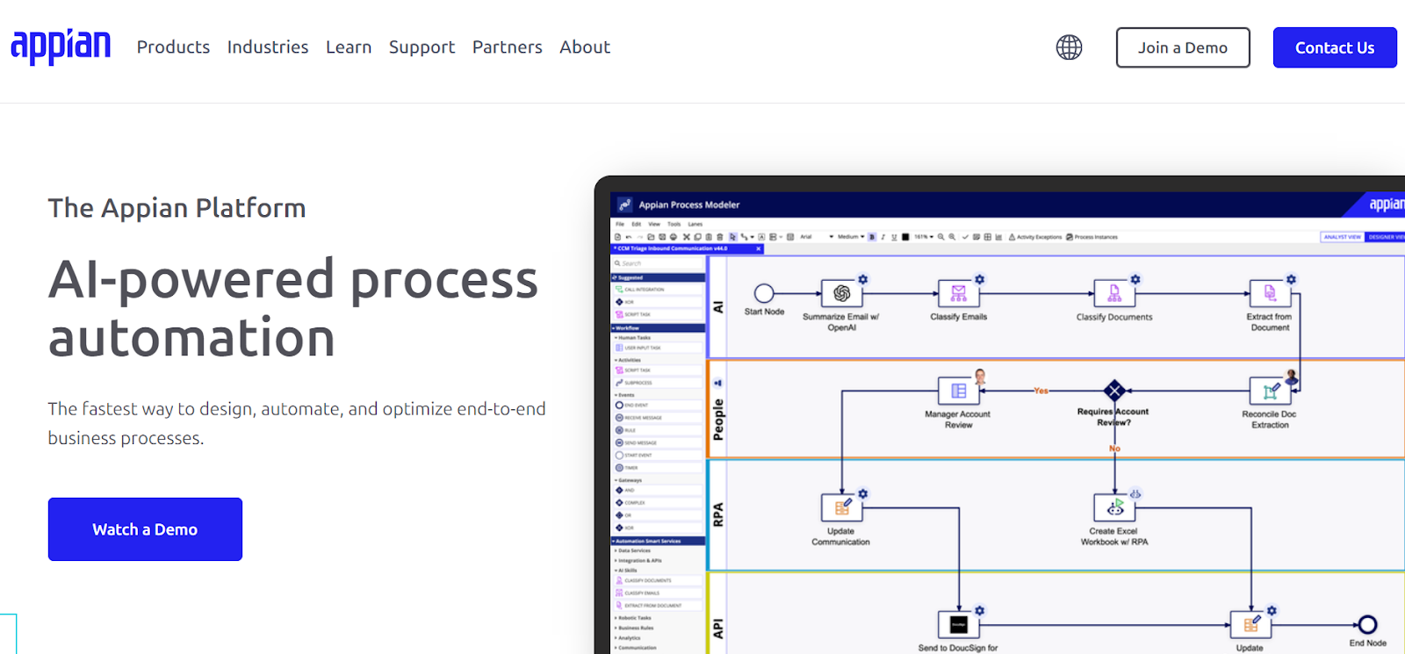Select the Classify Documents node
This screenshot has width=1405, height=654.
coord(1114,293)
